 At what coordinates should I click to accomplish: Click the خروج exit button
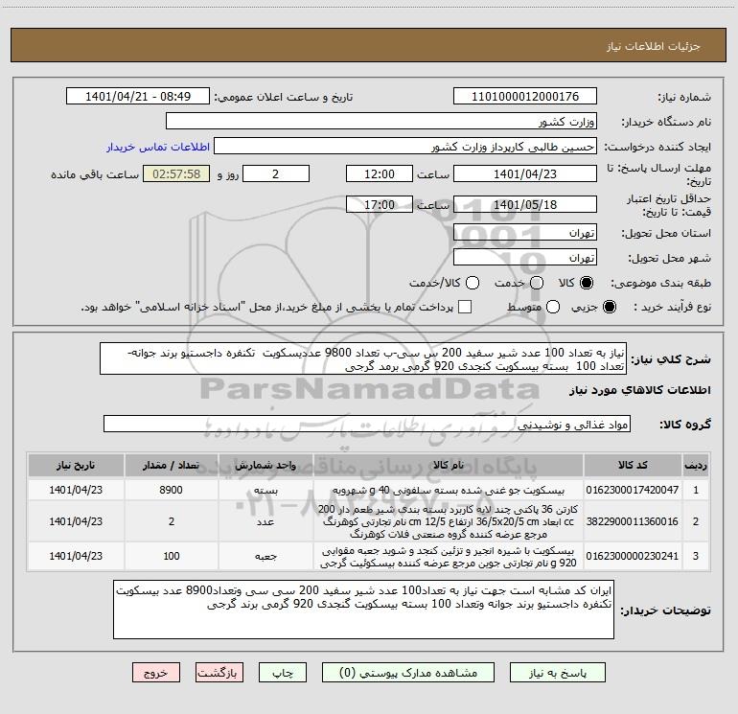click(156, 673)
